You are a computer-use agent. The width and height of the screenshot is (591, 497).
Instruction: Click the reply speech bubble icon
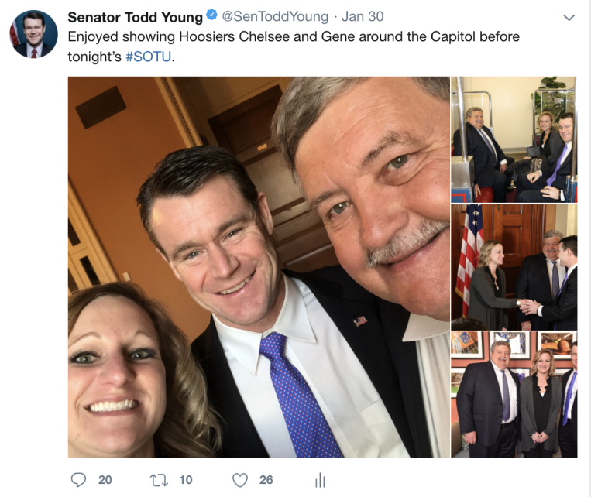point(78,480)
